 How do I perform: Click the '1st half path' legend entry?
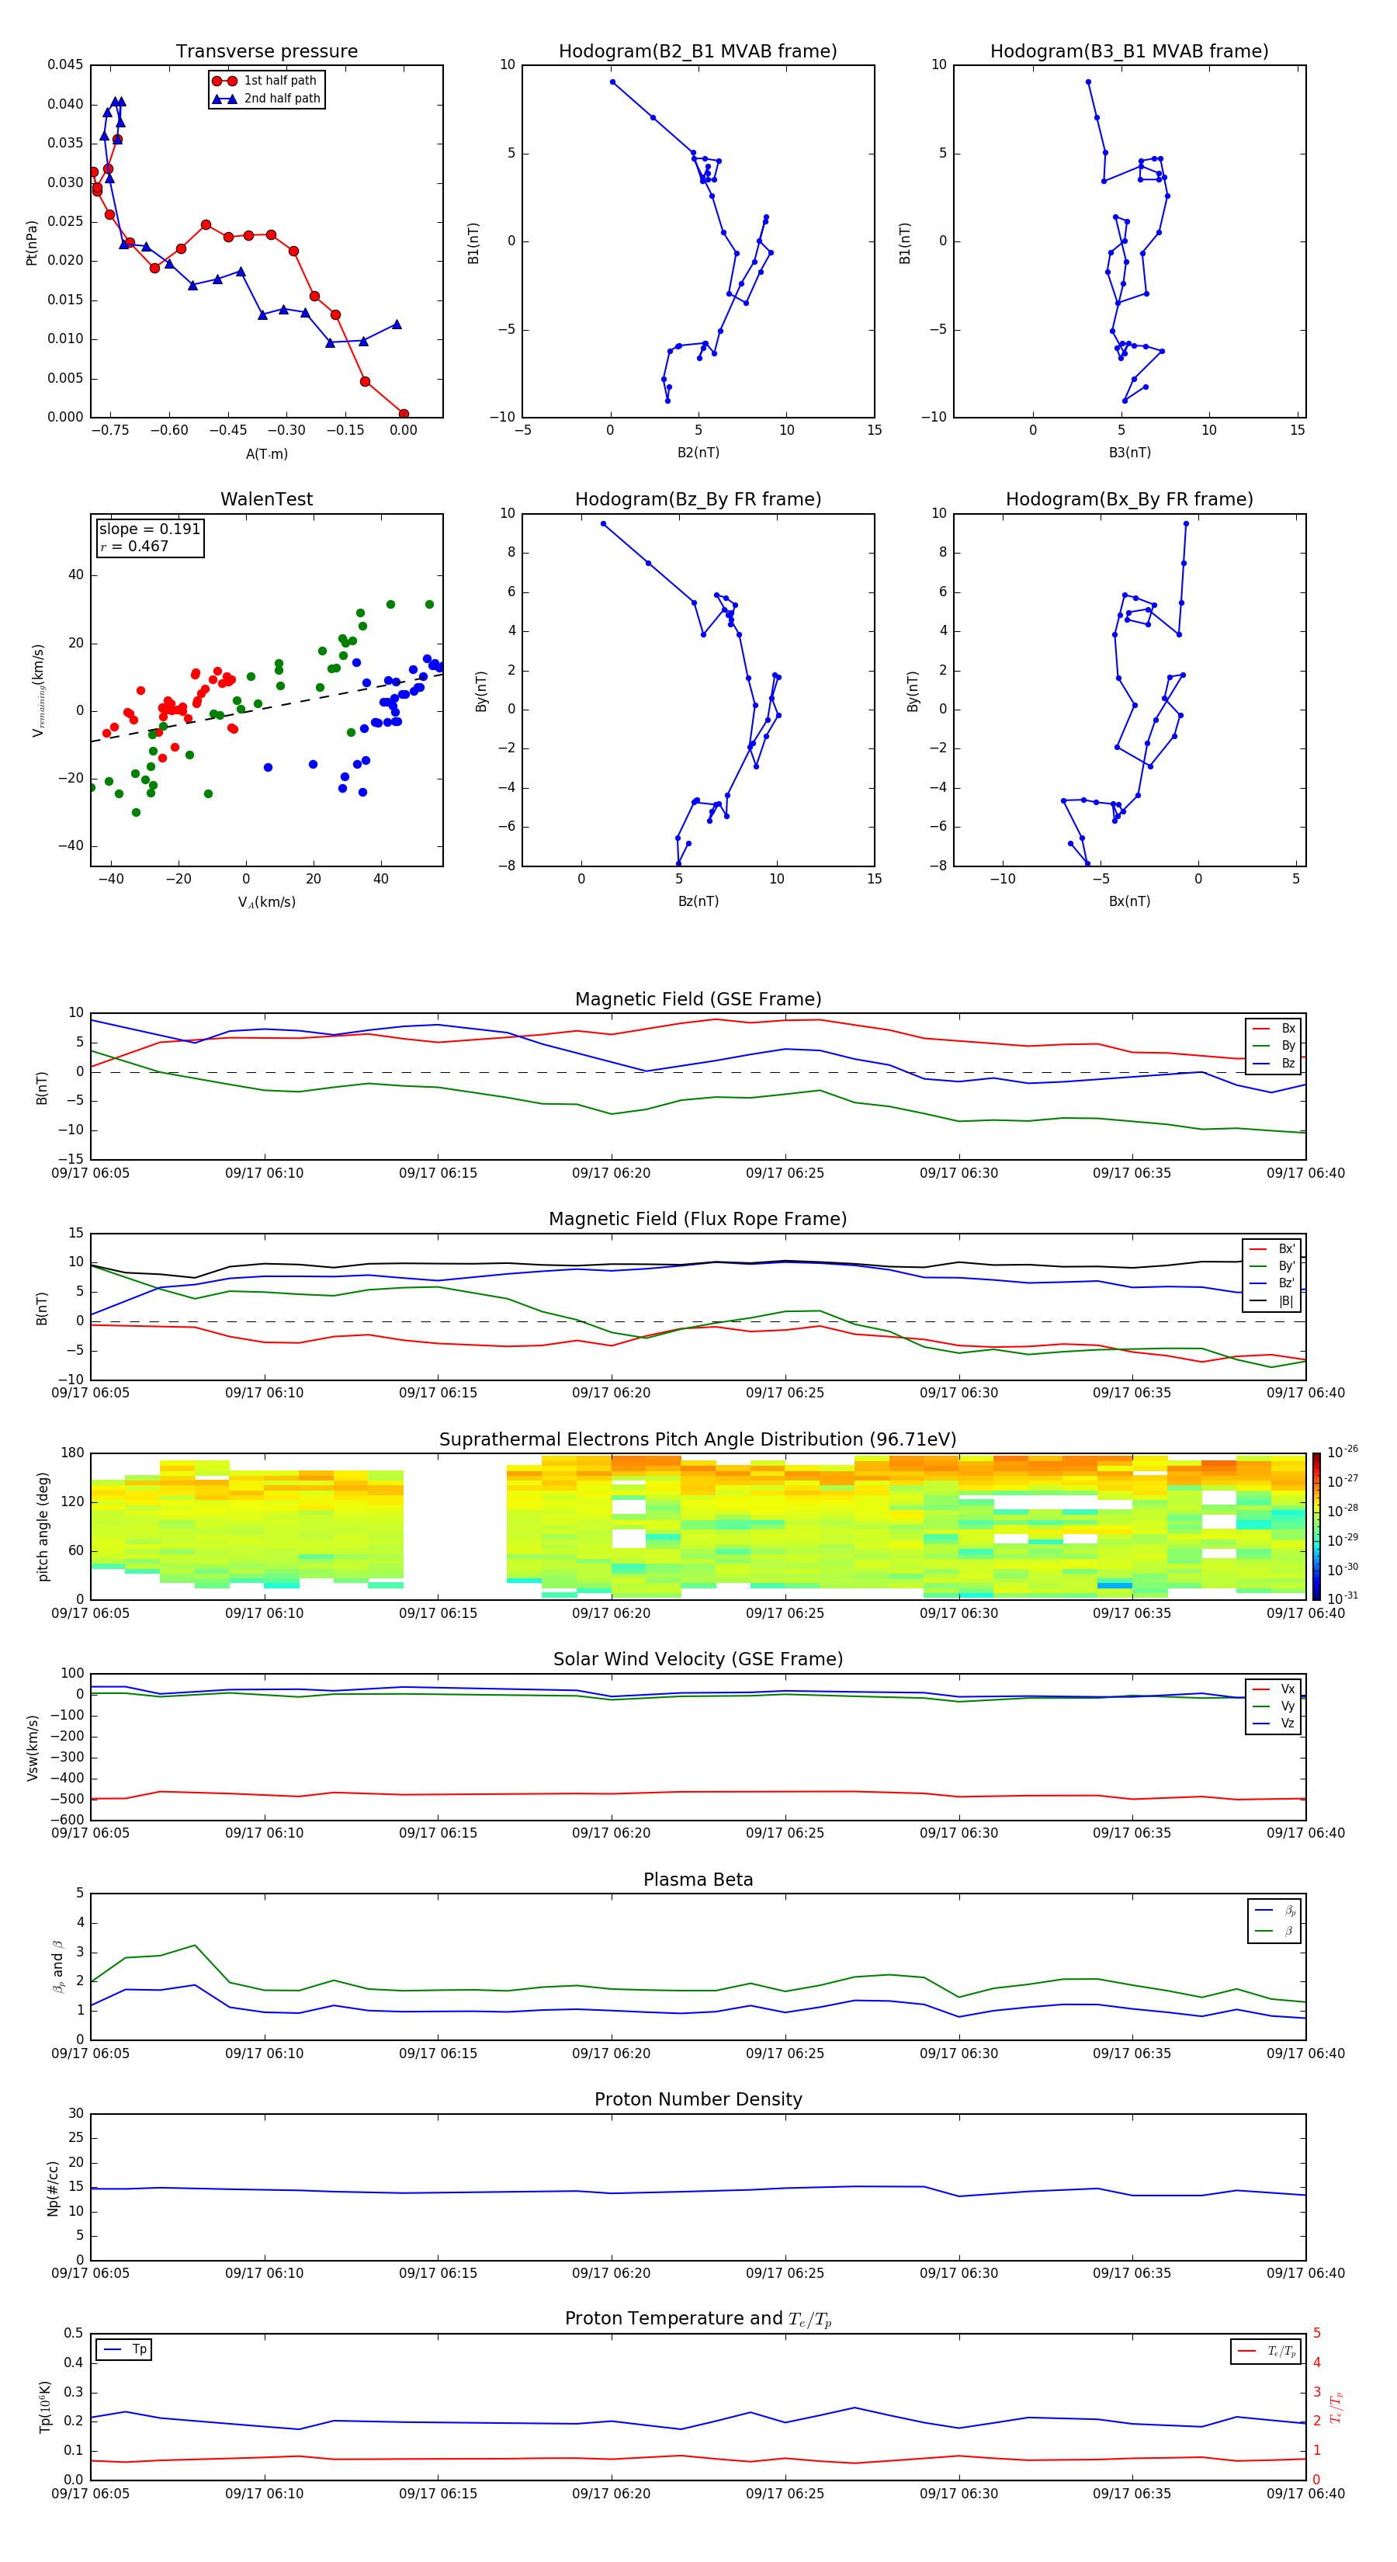point(265,81)
